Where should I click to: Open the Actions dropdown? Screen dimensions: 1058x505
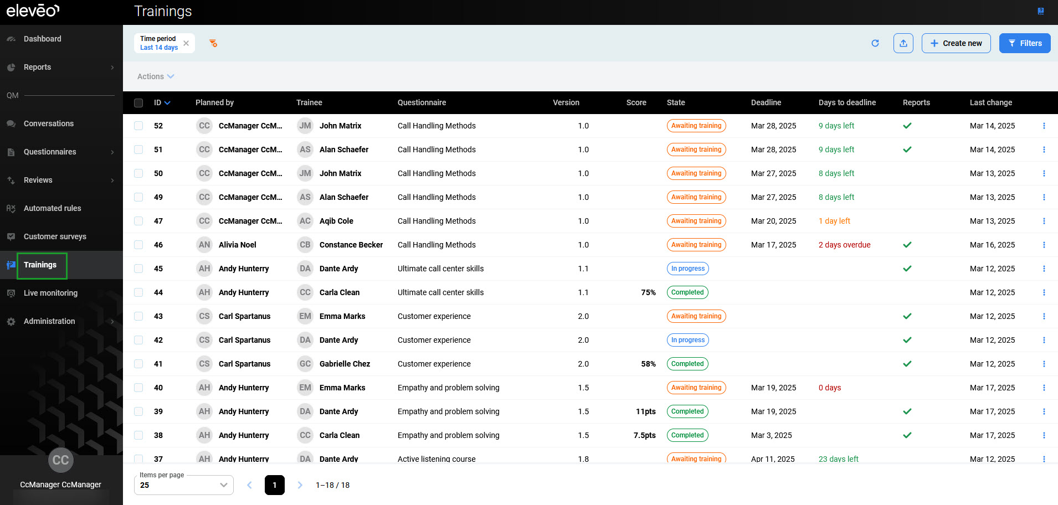click(156, 76)
